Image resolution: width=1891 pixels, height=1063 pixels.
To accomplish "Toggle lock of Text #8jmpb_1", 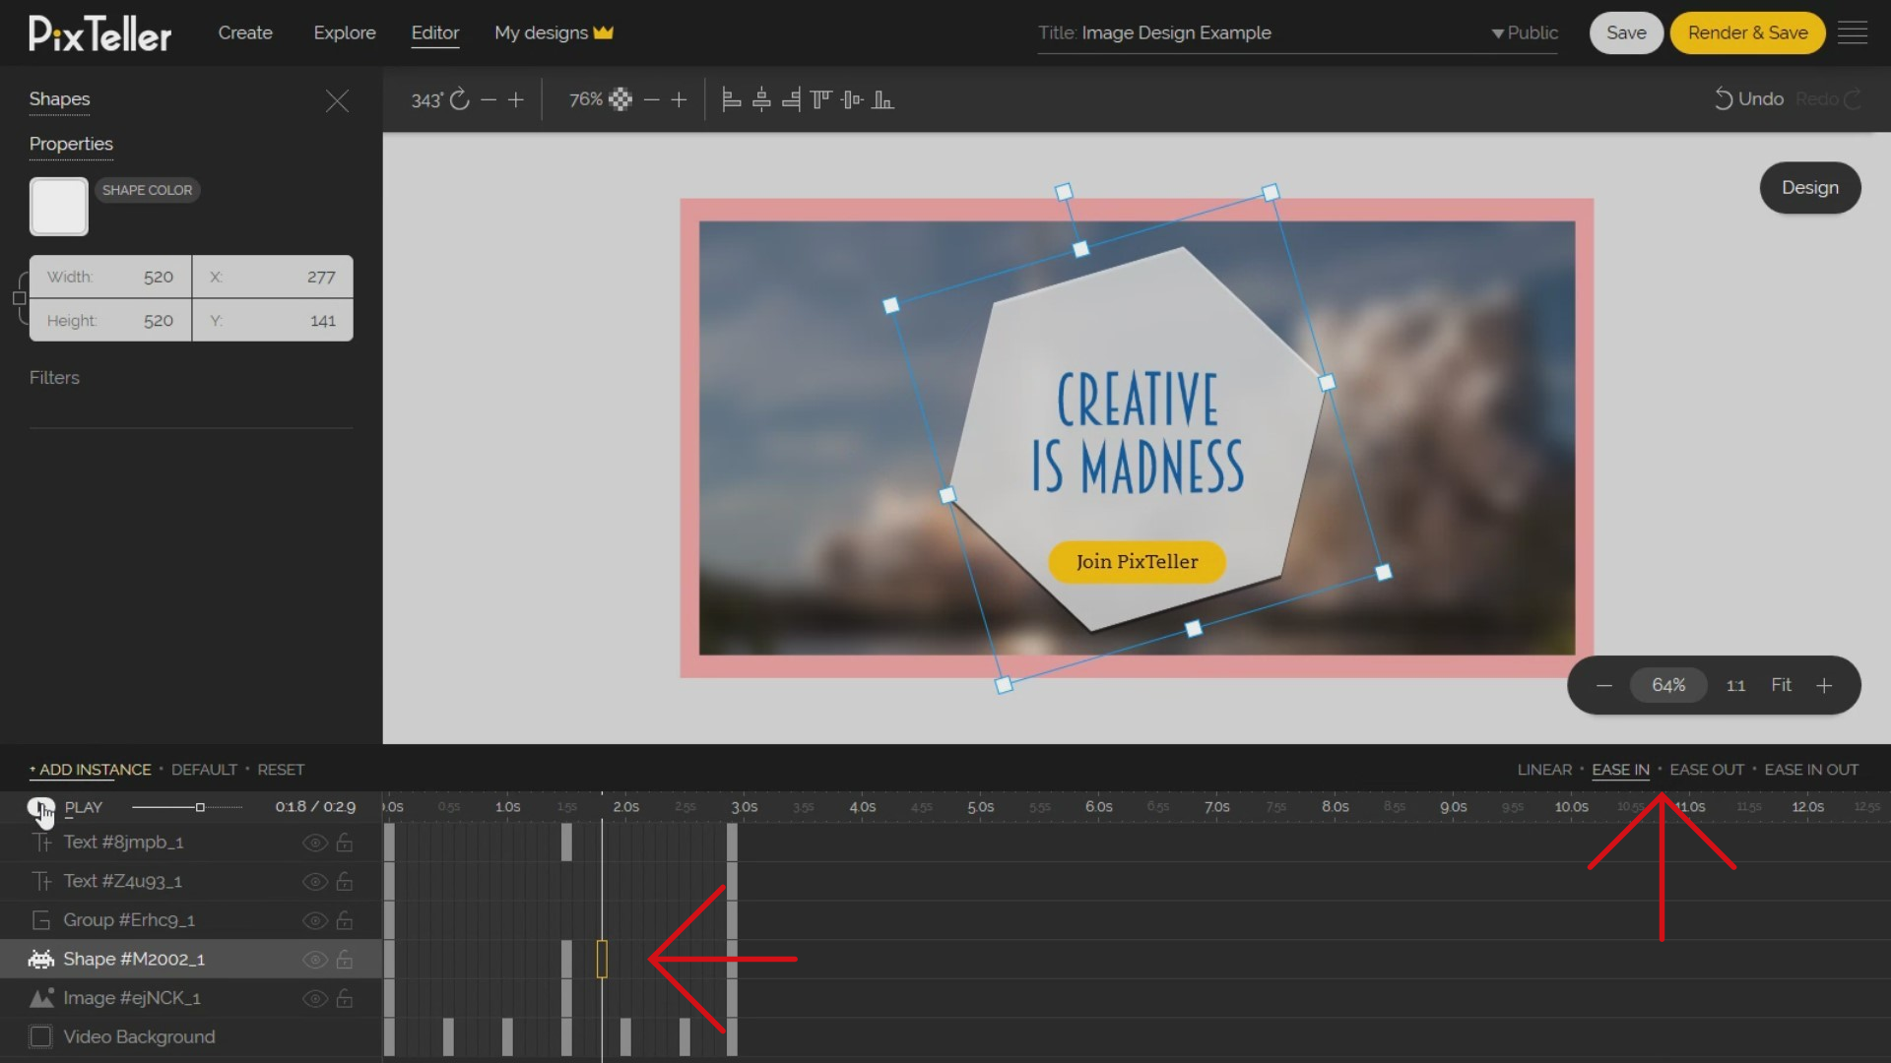I will (345, 843).
